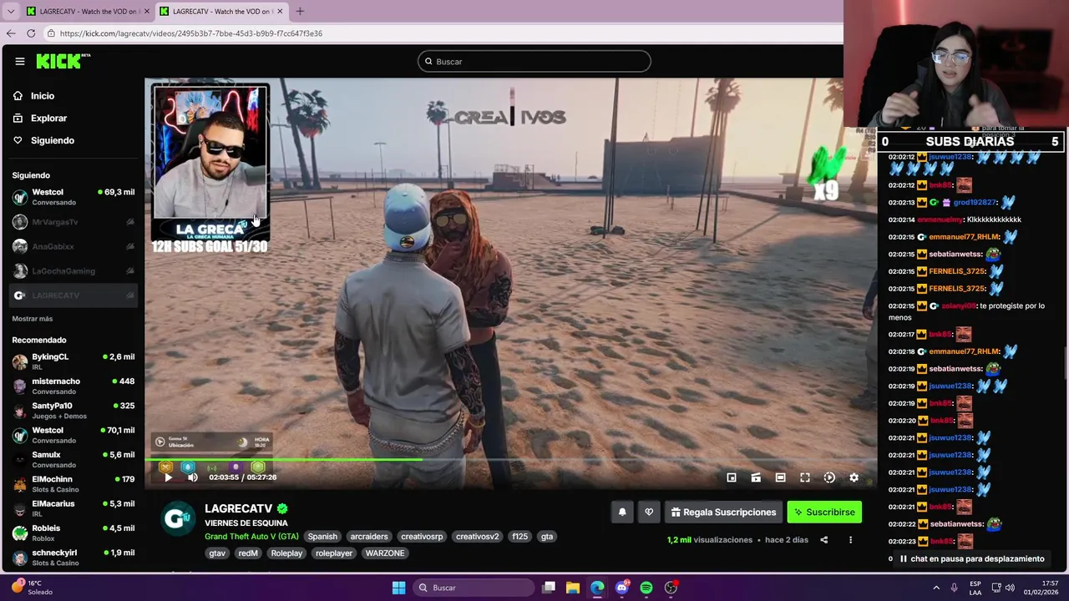The width and height of the screenshot is (1069, 601).
Task: Open recommended channel Samulx
Action: 73,460
